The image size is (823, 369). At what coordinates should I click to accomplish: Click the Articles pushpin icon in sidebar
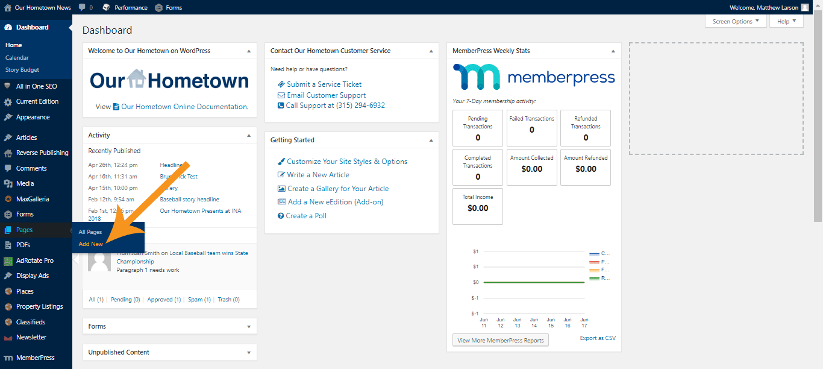(8, 137)
